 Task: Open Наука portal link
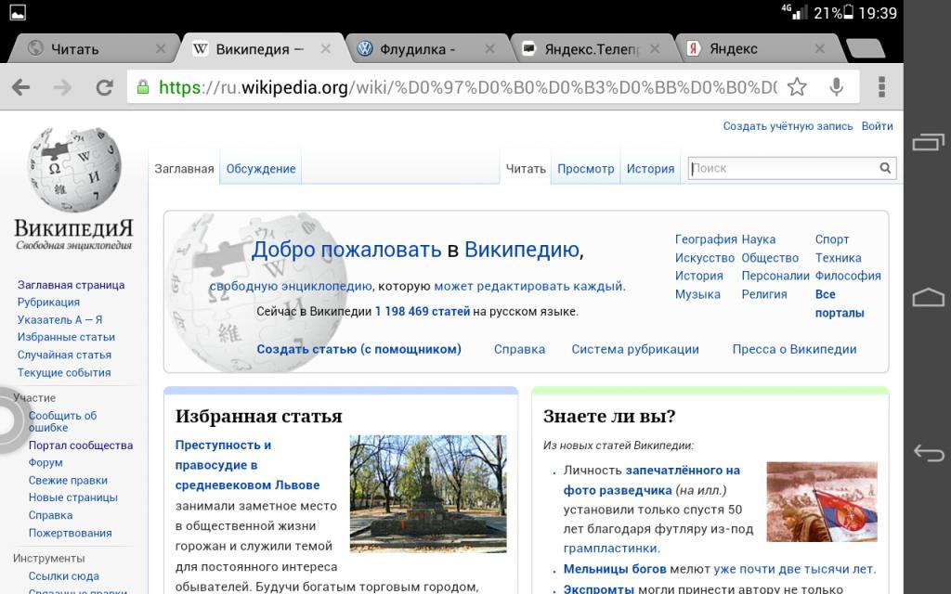[x=758, y=239]
